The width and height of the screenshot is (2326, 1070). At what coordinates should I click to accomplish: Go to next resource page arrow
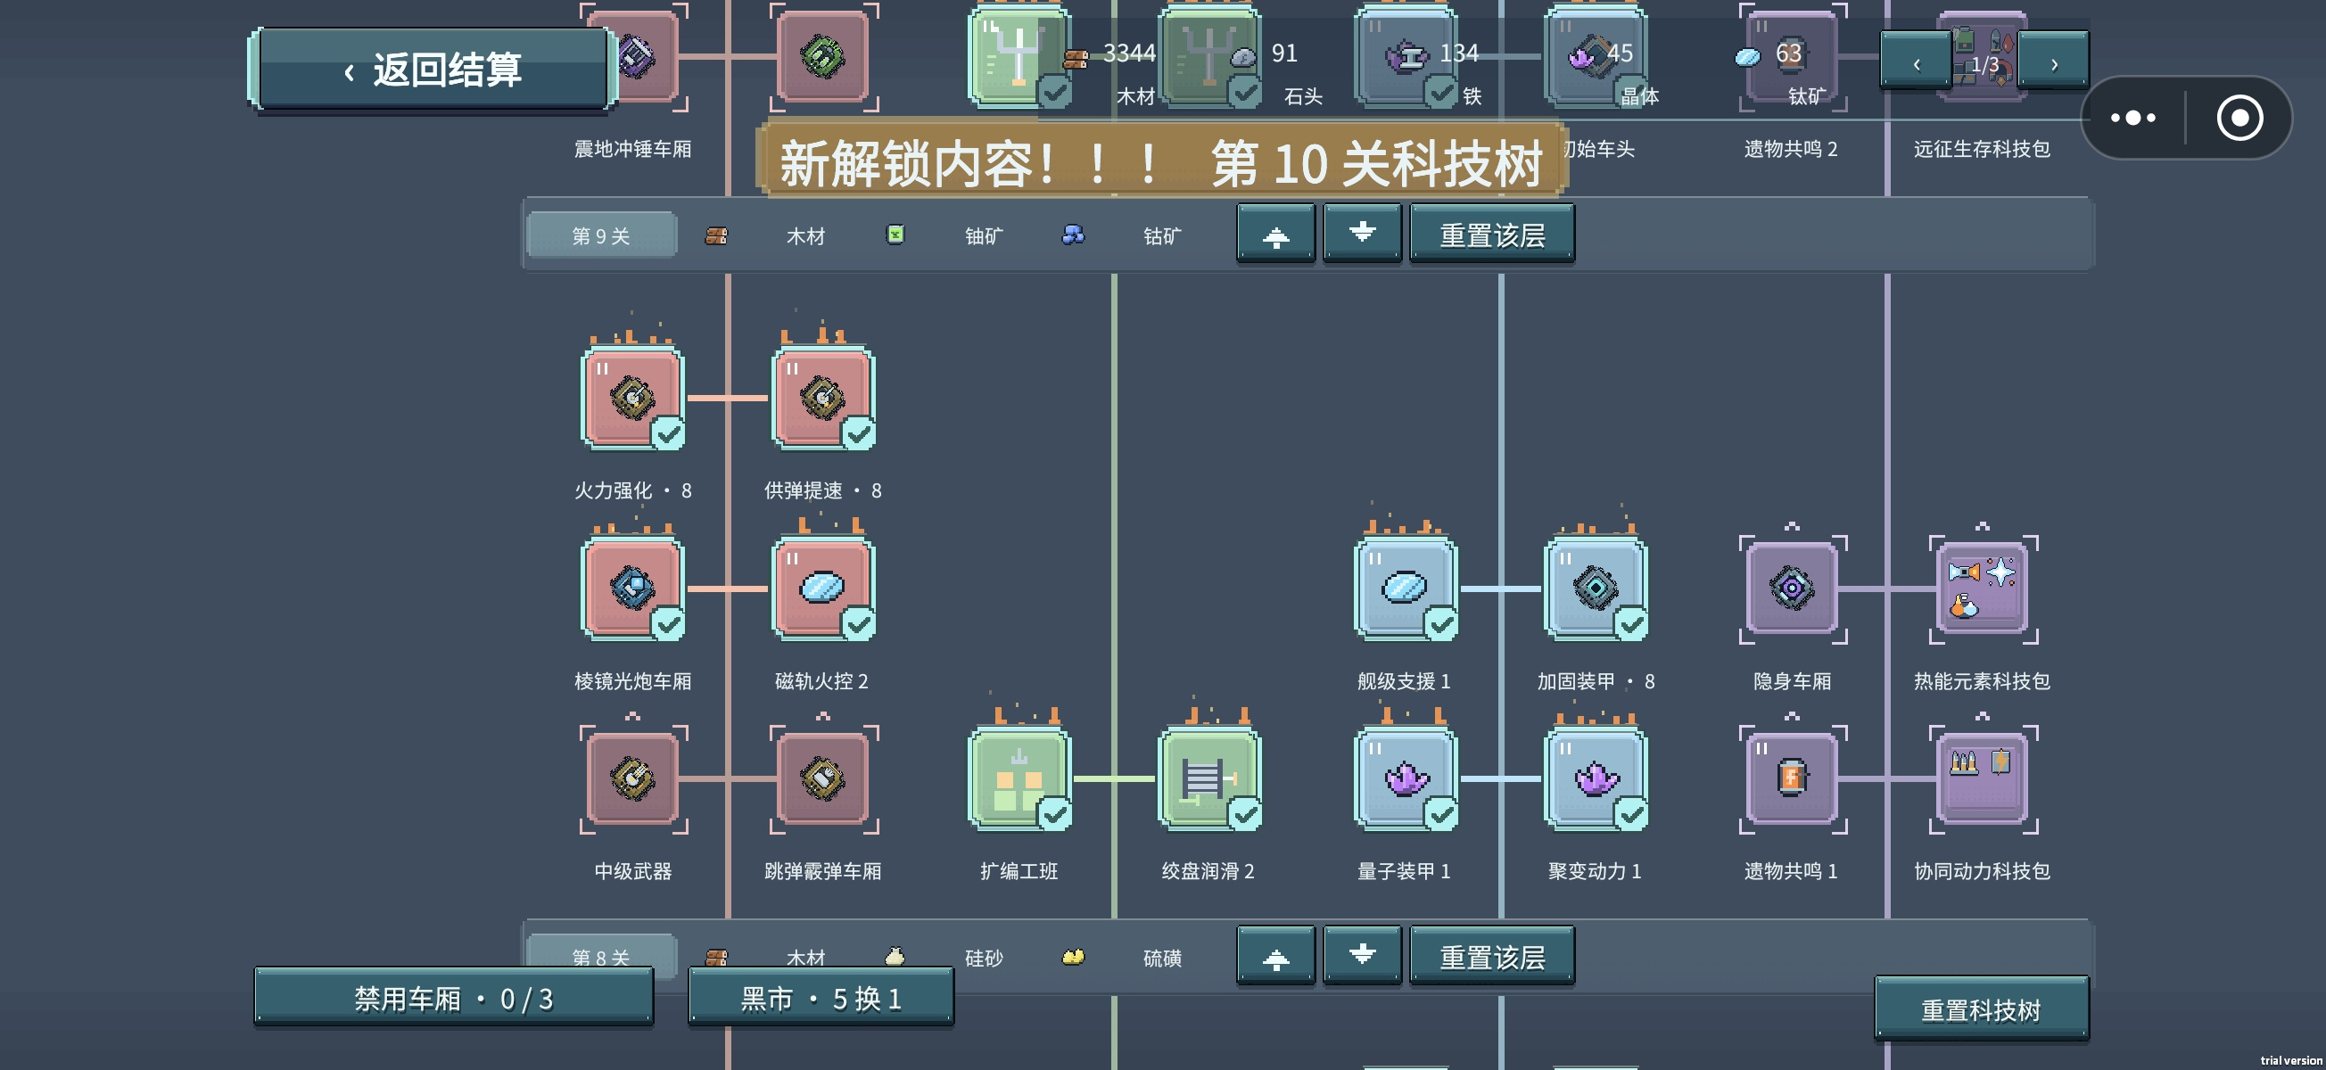(x=2053, y=62)
